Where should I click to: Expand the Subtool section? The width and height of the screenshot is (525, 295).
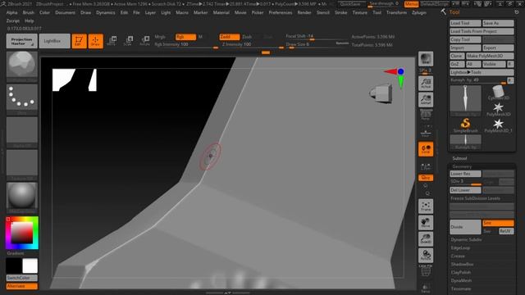coord(459,158)
